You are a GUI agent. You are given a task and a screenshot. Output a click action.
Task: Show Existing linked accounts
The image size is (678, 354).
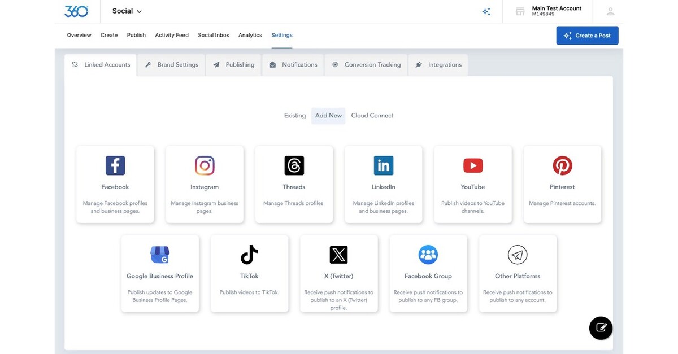(295, 116)
